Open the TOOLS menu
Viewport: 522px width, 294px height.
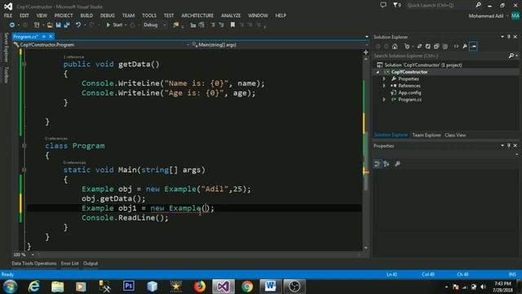[x=149, y=16]
